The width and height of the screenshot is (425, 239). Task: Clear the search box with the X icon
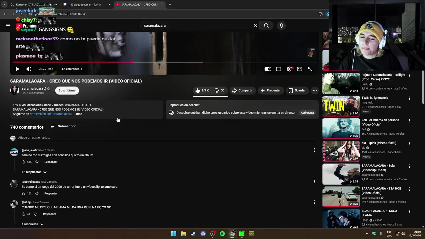(x=256, y=25)
